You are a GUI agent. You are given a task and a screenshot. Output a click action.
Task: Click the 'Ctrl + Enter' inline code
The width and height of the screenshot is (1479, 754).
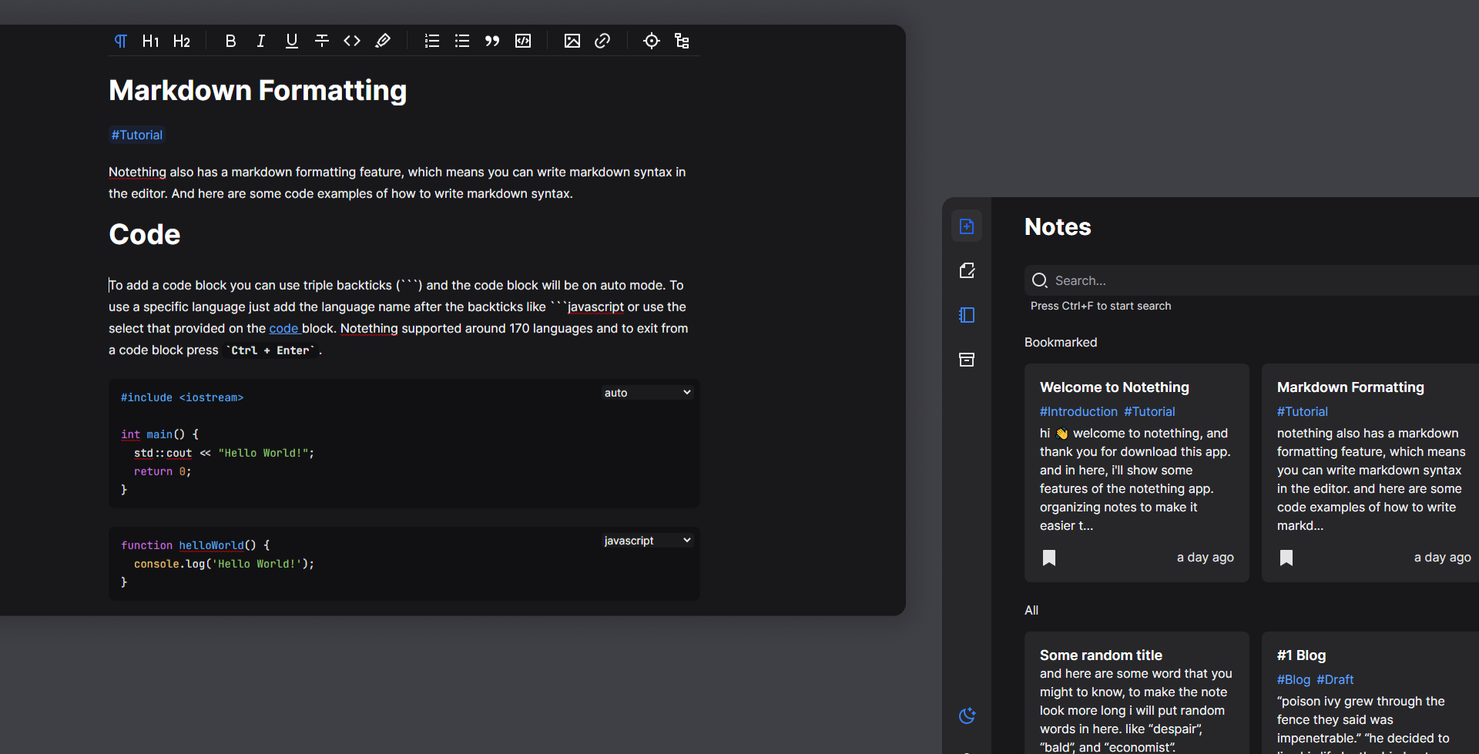pos(271,350)
